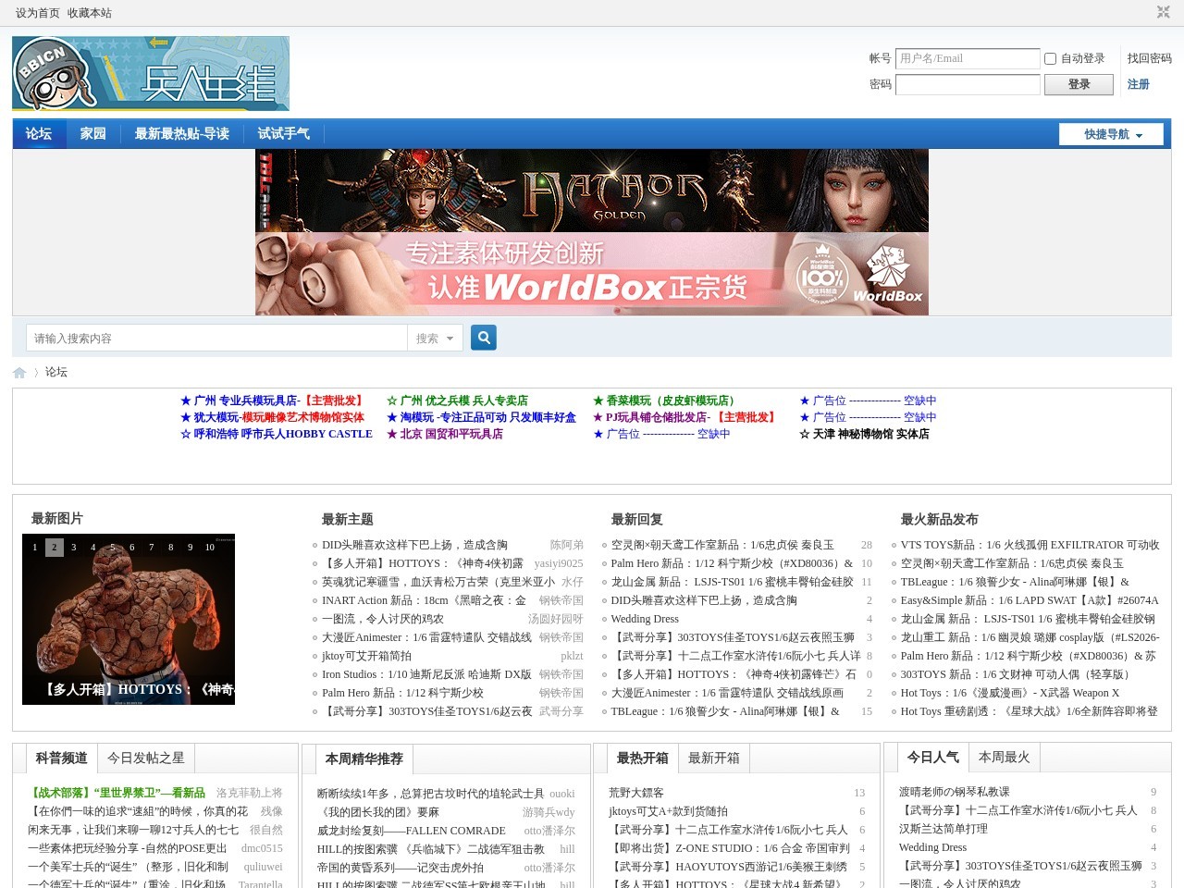Focus the 请输入搜索内容 search field

point(216,339)
